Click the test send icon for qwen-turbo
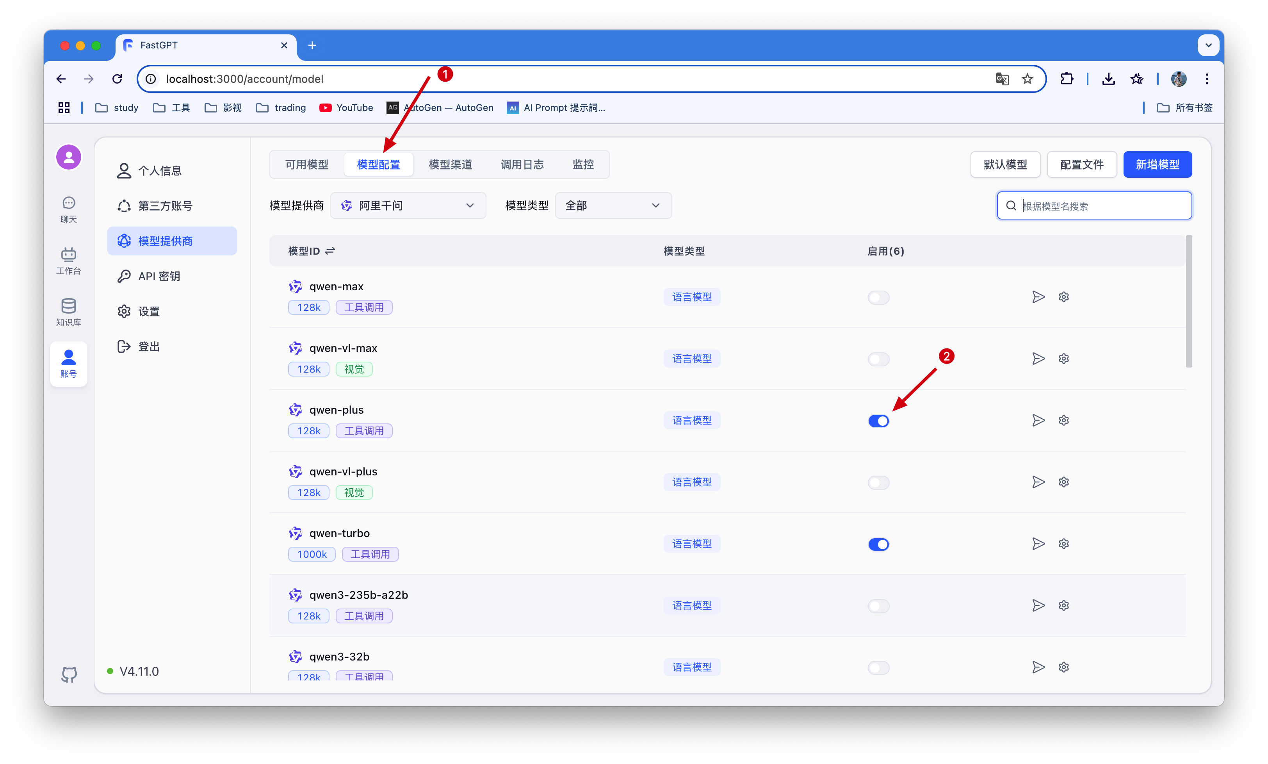1268x764 pixels. pos(1038,544)
